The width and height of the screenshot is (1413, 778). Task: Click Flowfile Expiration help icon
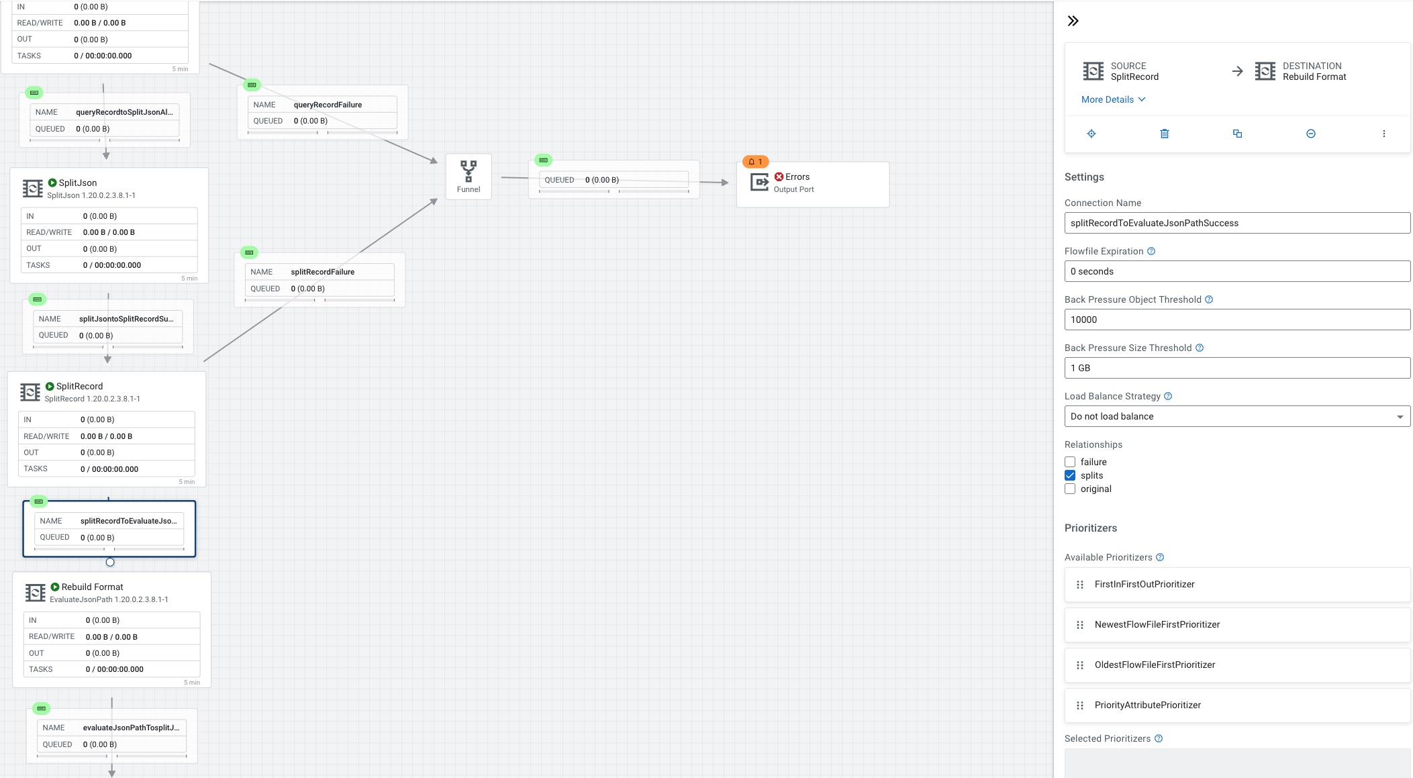pos(1151,251)
